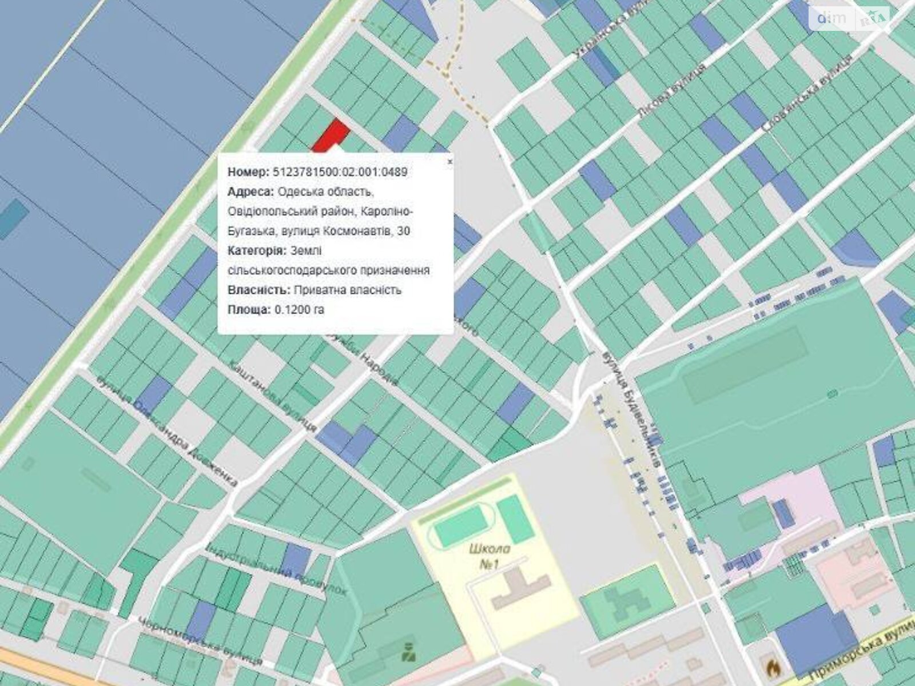
Task: Close the parcel information popup
Action: click(449, 162)
